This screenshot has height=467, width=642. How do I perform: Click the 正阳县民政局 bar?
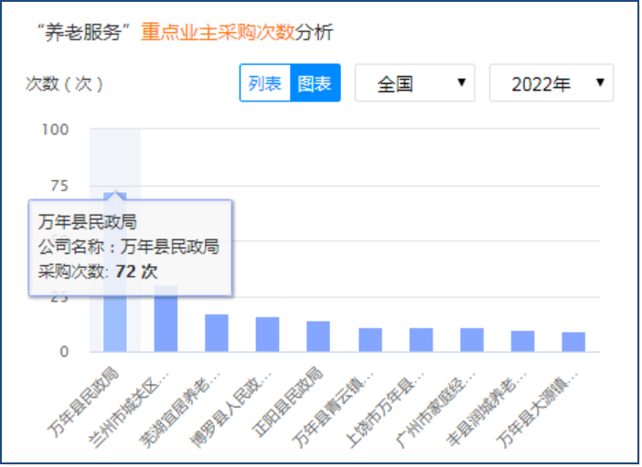pos(318,336)
